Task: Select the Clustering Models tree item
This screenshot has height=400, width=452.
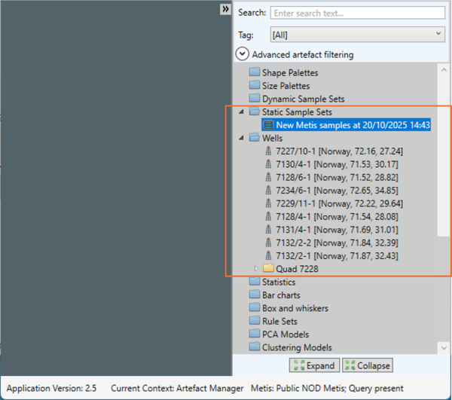Action: 296,347
